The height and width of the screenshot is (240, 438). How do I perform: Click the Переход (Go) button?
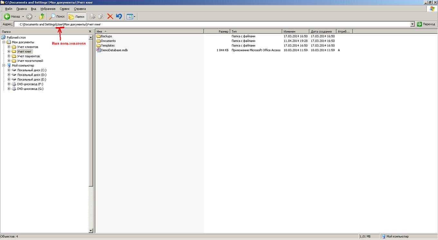[426, 24]
